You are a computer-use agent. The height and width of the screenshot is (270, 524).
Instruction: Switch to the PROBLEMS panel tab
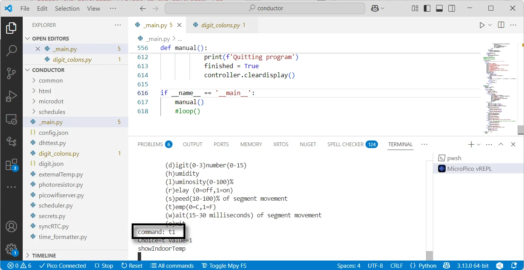(155, 144)
